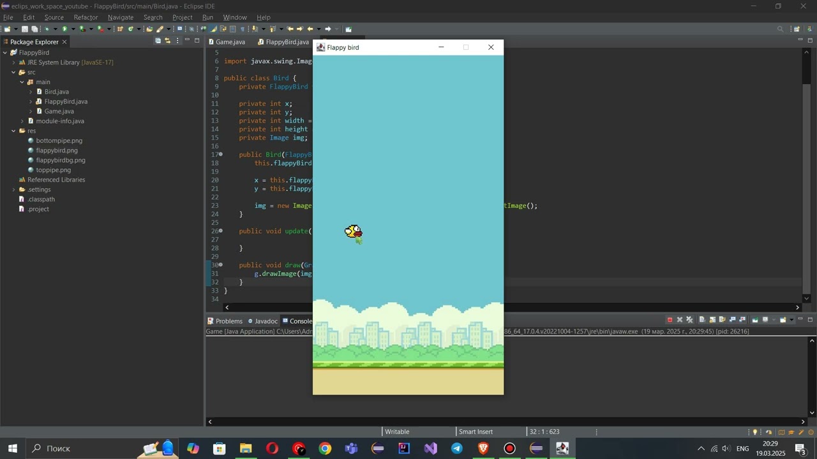
Task: Click the bird sprite in Flappy bird window
Action: pos(354,231)
